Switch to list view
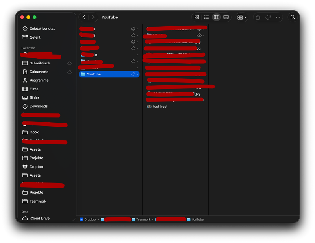The image size is (315, 243). (206, 17)
